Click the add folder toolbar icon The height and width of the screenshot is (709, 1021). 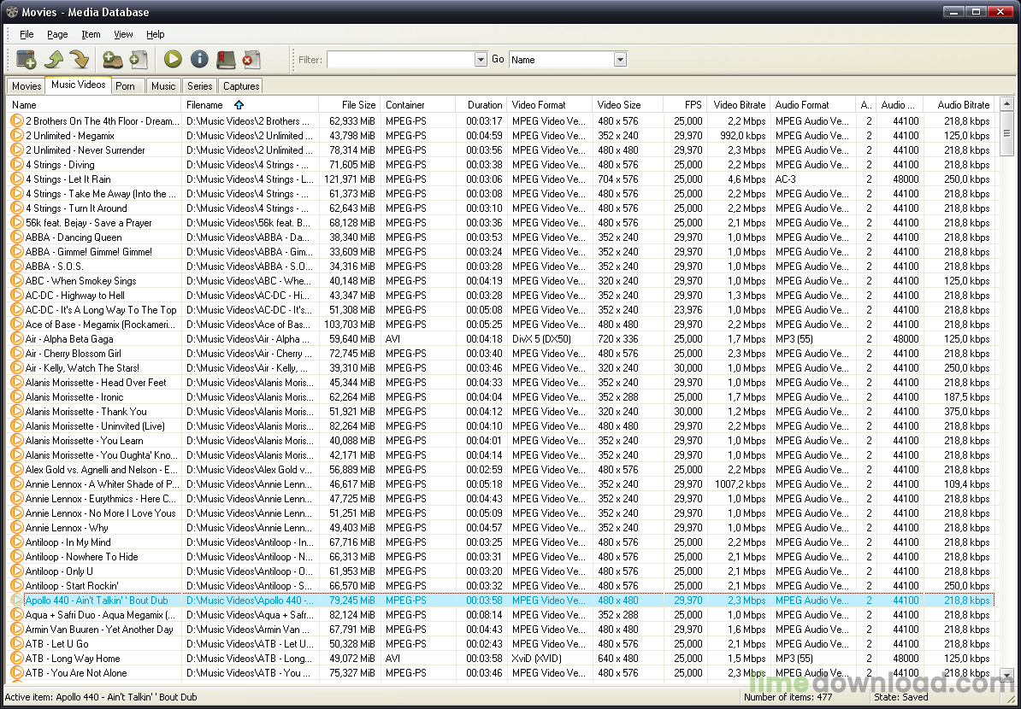coord(112,59)
